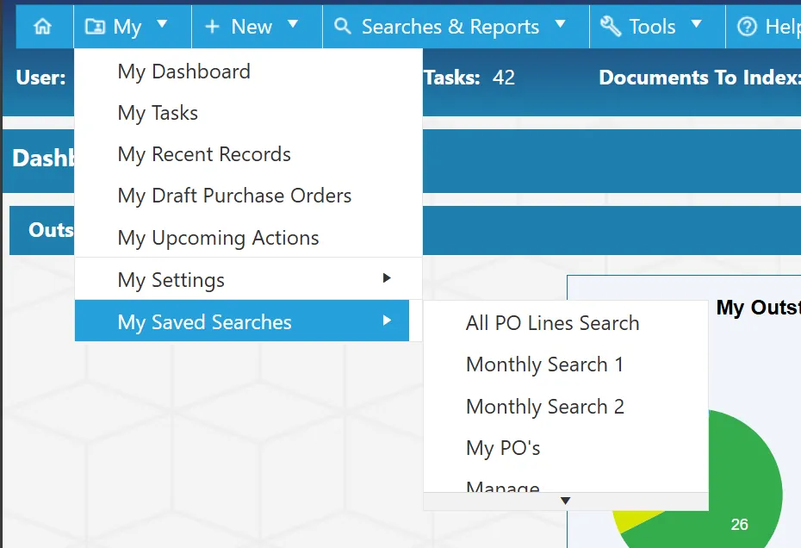
Task: Select My Upcoming Actions
Action: click(x=248, y=238)
